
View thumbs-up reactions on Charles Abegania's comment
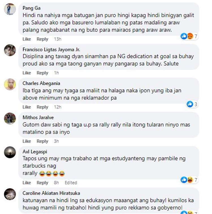pos(192,104)
